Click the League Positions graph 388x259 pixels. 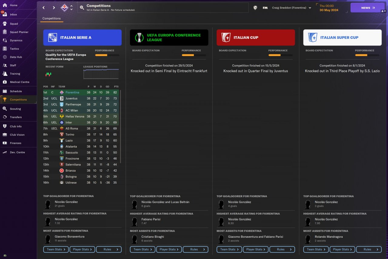pos(101,74)
